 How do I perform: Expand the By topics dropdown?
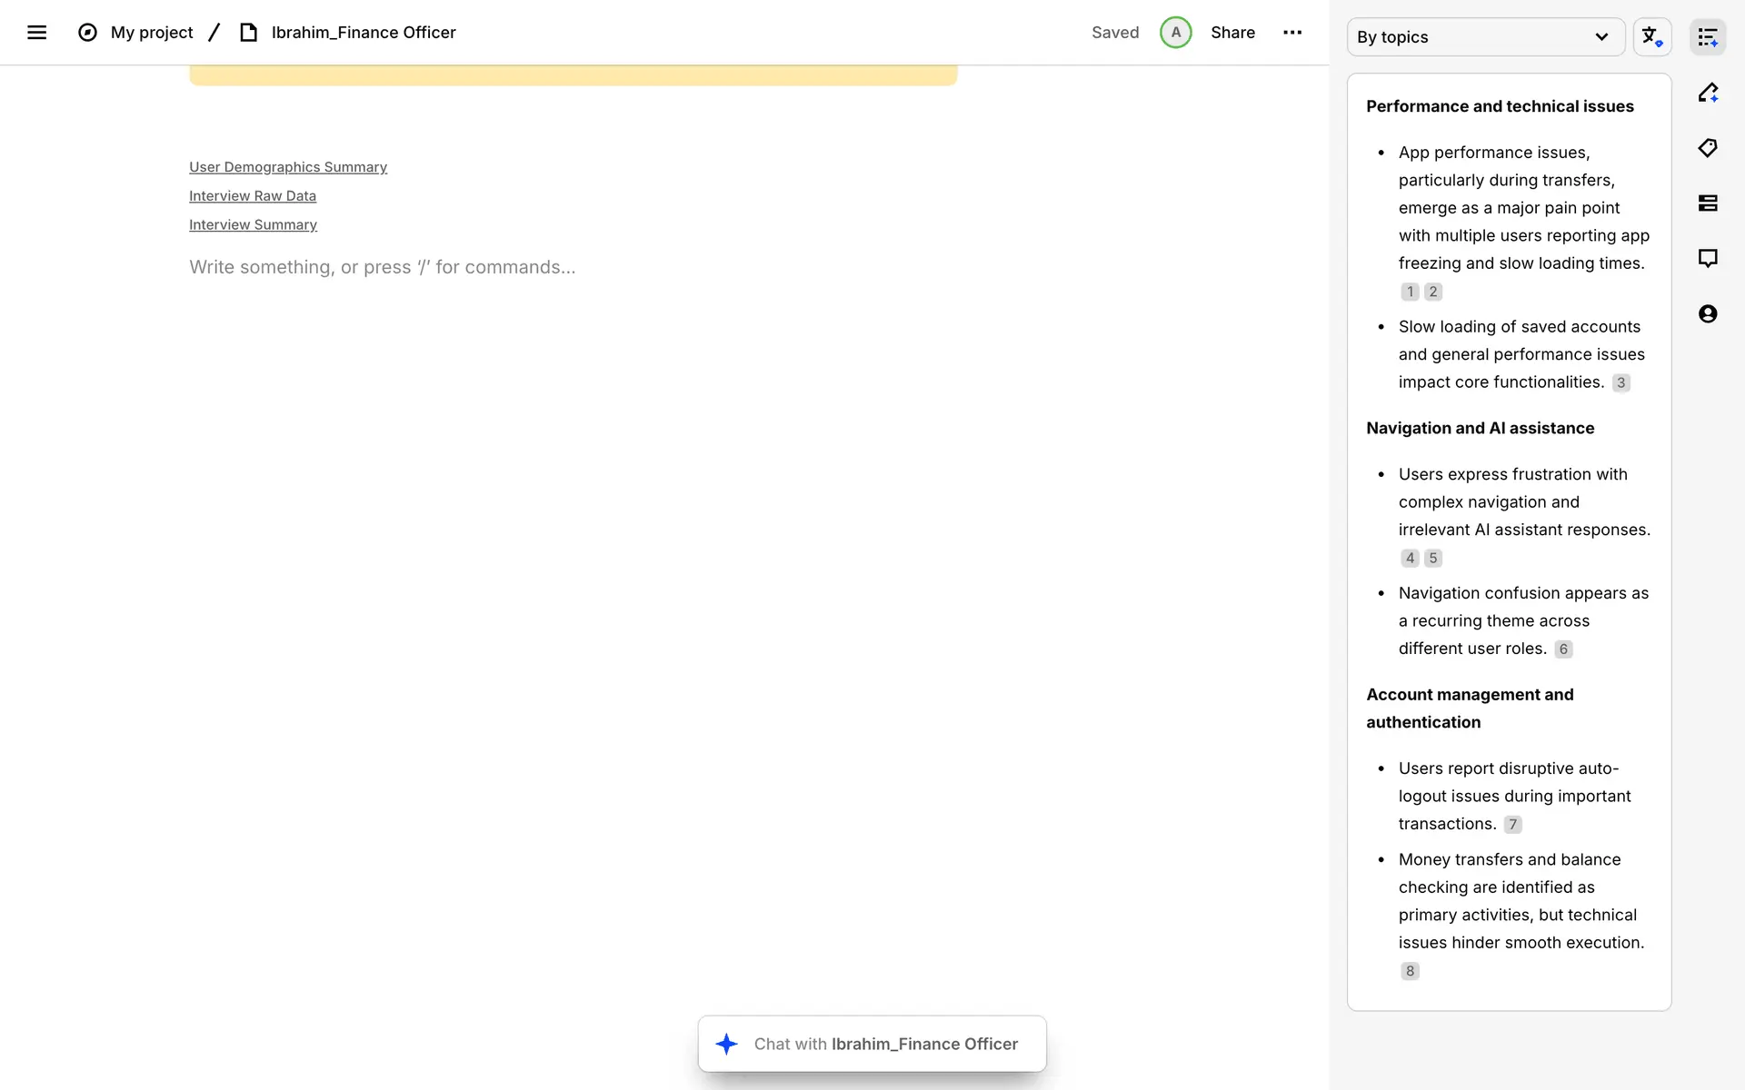1485,37
